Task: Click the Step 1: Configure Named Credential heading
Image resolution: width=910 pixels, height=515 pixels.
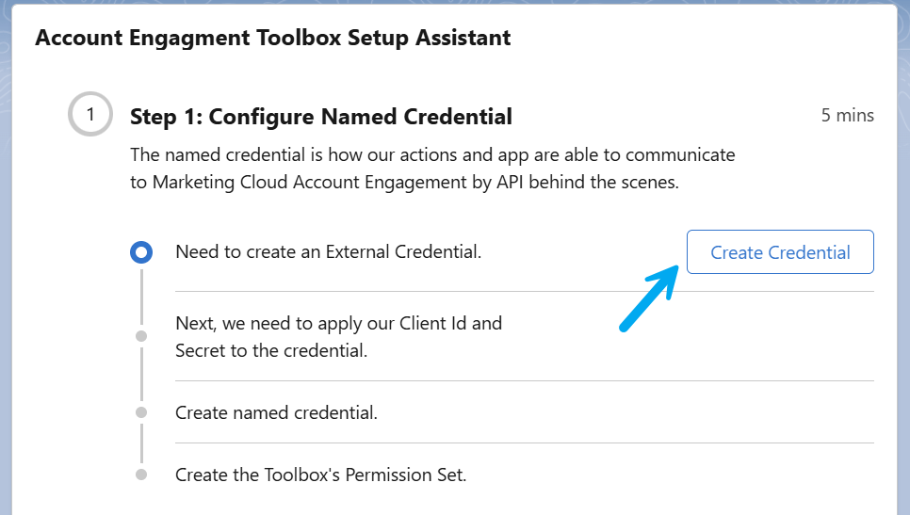Action: 321,117
